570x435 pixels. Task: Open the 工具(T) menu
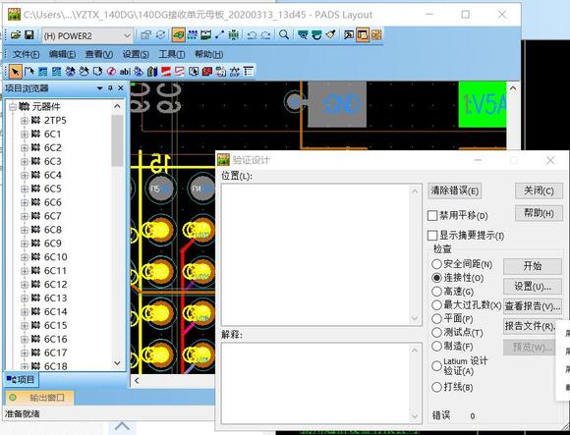coord(172,54)
